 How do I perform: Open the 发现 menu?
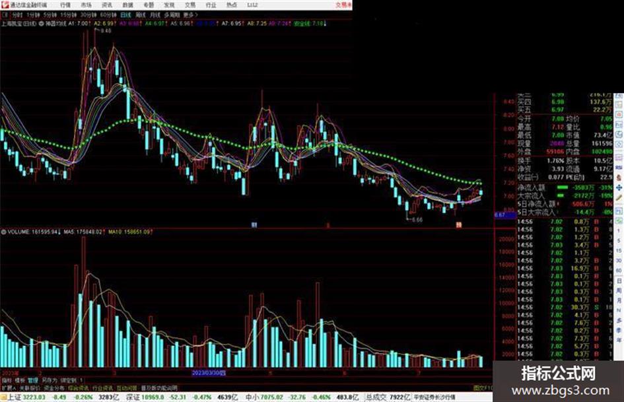[169, 5]
